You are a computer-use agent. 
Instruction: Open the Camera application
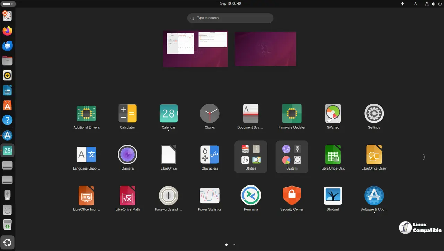(x=127, y=155)
